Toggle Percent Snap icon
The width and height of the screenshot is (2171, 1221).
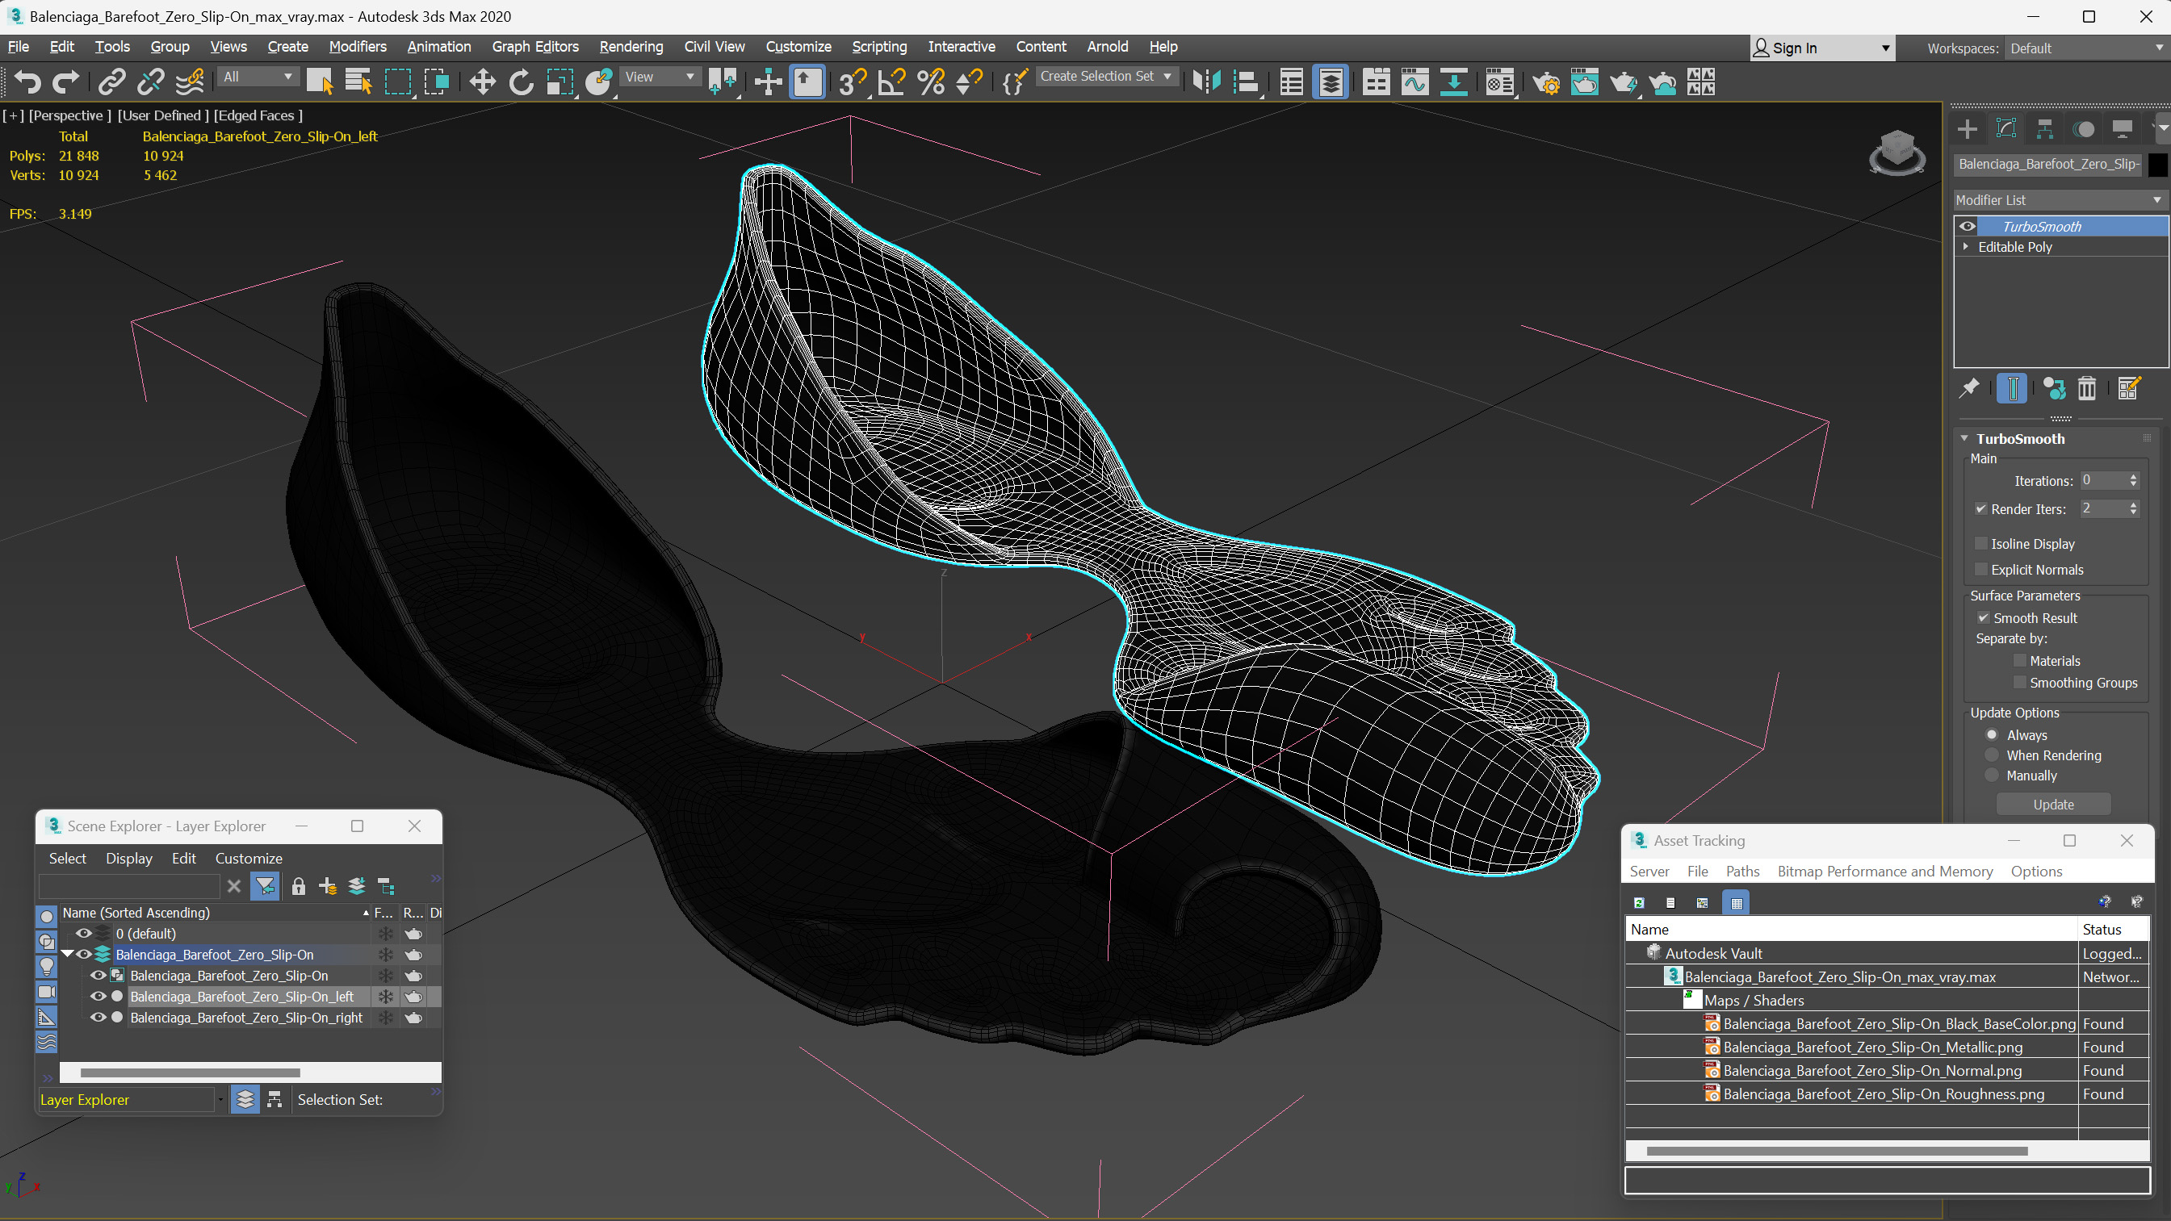point(930,82)
